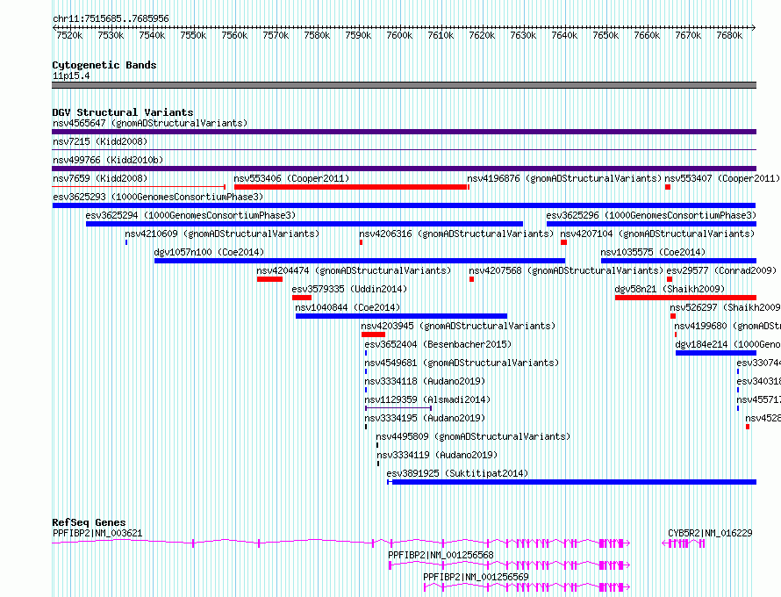The height and width of the screenshot is (597, 781).
Task: Click the Cytogenetic Bands track heading
Action: tap(104, 65)
